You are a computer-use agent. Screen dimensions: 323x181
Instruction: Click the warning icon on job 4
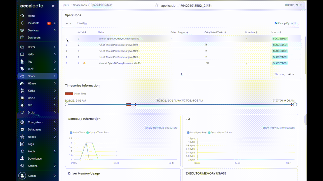point(84,63)
